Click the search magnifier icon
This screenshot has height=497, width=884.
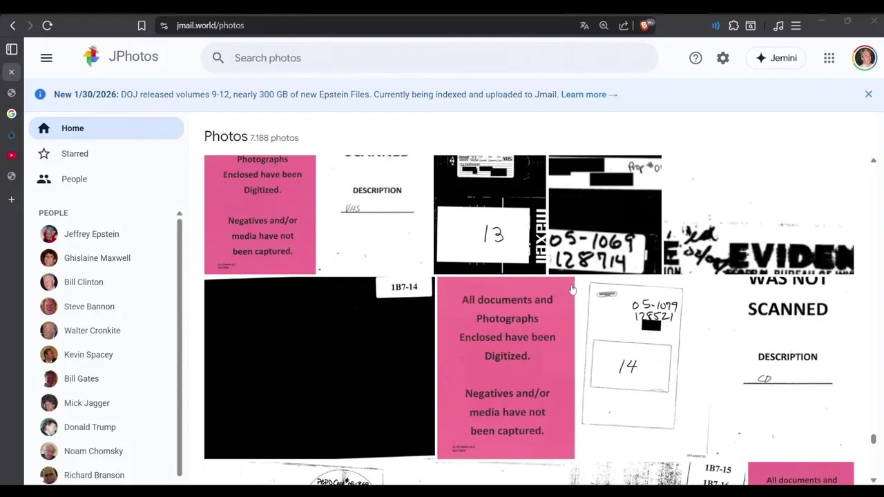218,58
